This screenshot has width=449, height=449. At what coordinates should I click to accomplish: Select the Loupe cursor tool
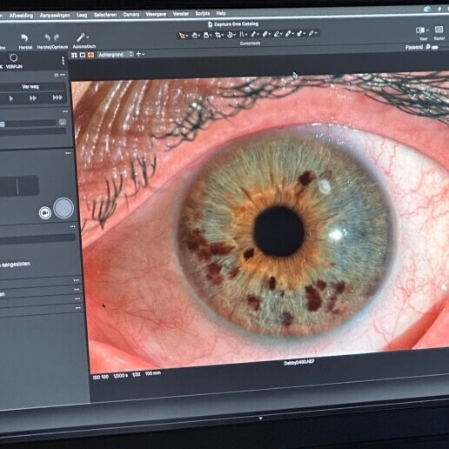click(x=206, y=36)
